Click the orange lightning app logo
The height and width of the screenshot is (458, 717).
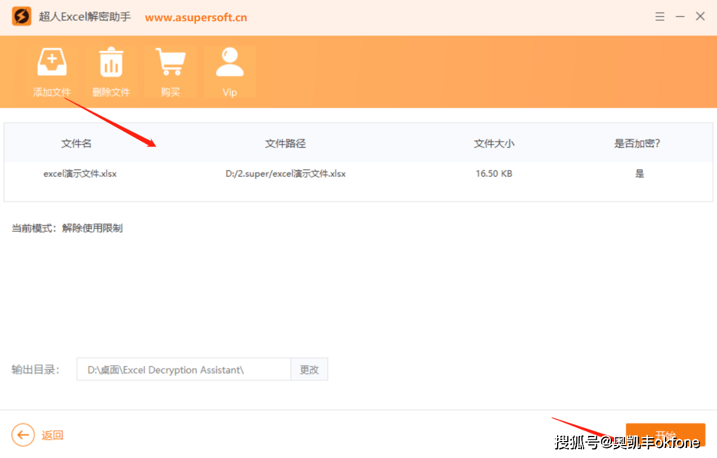point(21,17)
